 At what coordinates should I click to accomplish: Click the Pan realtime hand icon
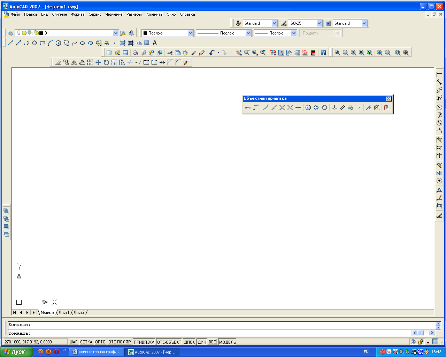[x=239, y=53]
